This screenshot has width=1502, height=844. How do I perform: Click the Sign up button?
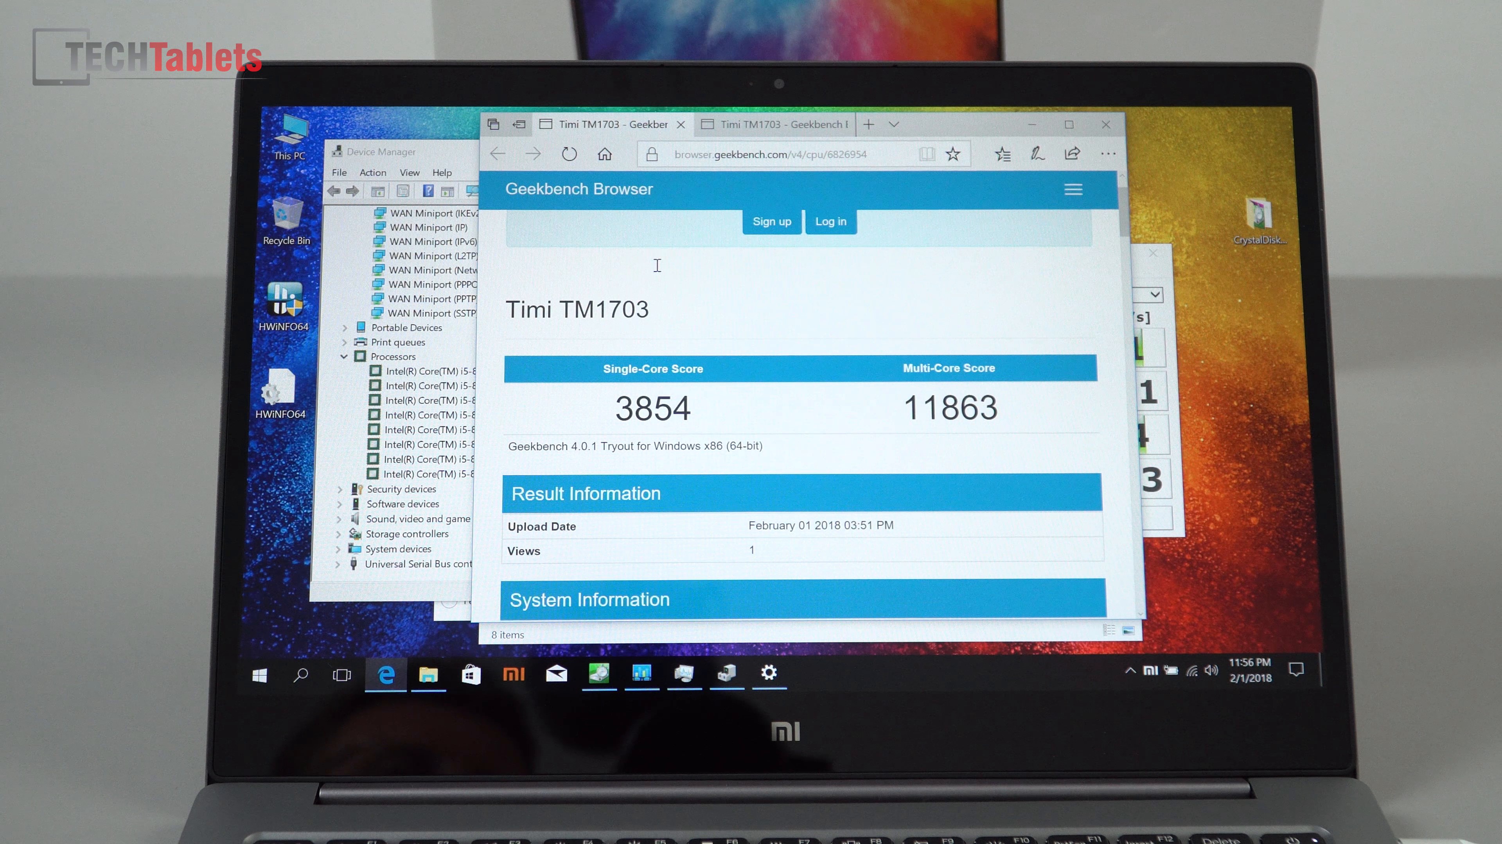[x=772, y=221]
